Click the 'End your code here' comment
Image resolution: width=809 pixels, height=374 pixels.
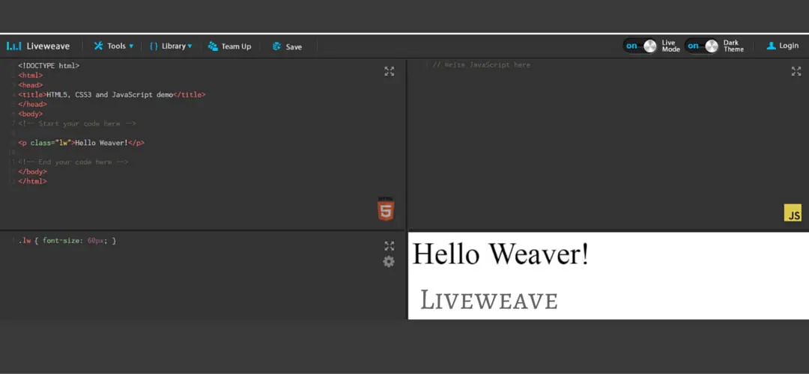(73, 162)
